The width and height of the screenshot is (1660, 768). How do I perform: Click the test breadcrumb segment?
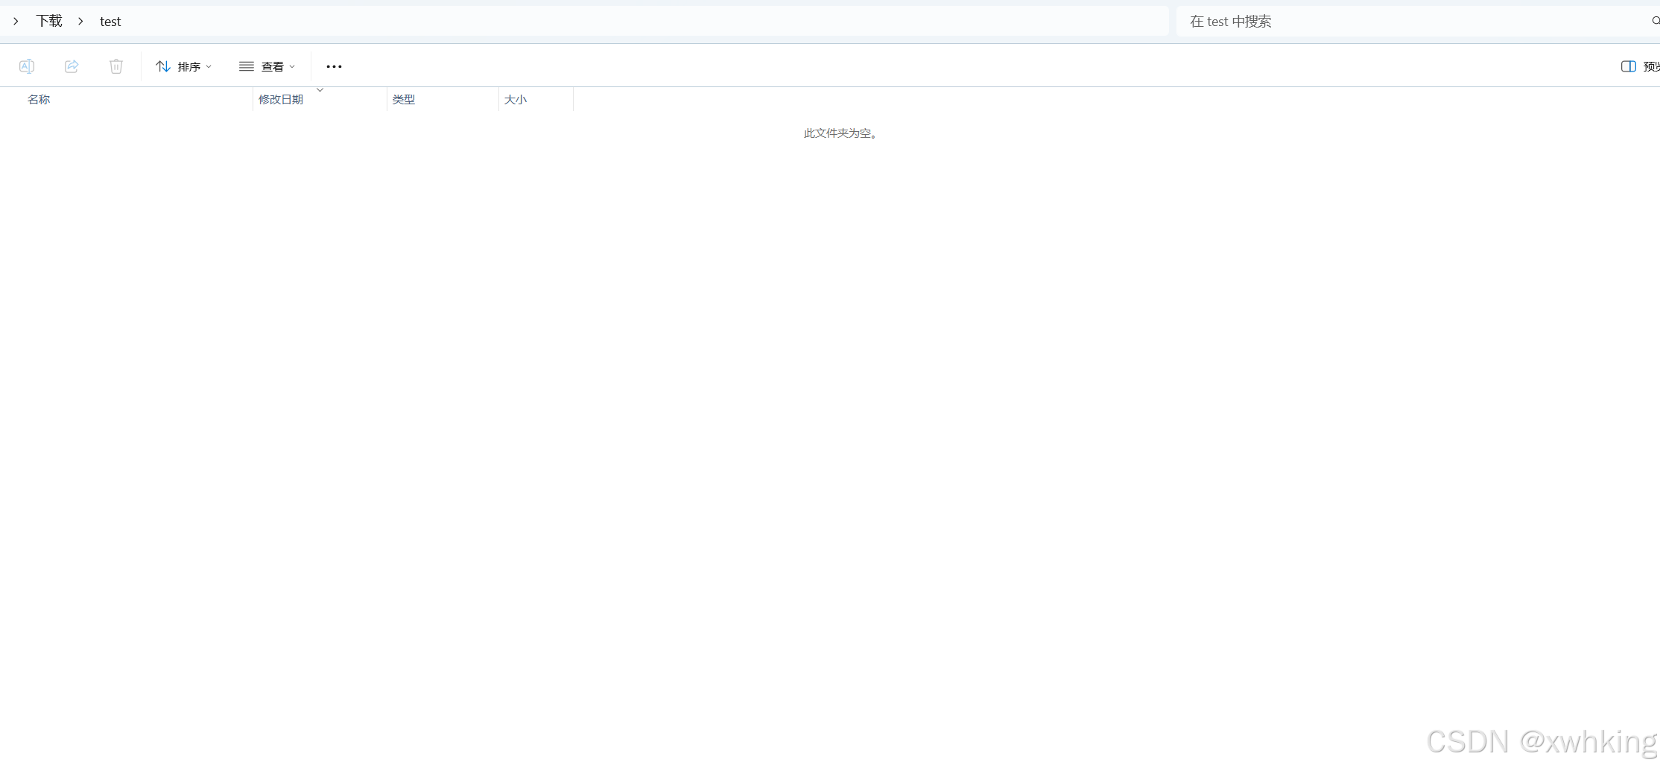[x=110, y=22]
